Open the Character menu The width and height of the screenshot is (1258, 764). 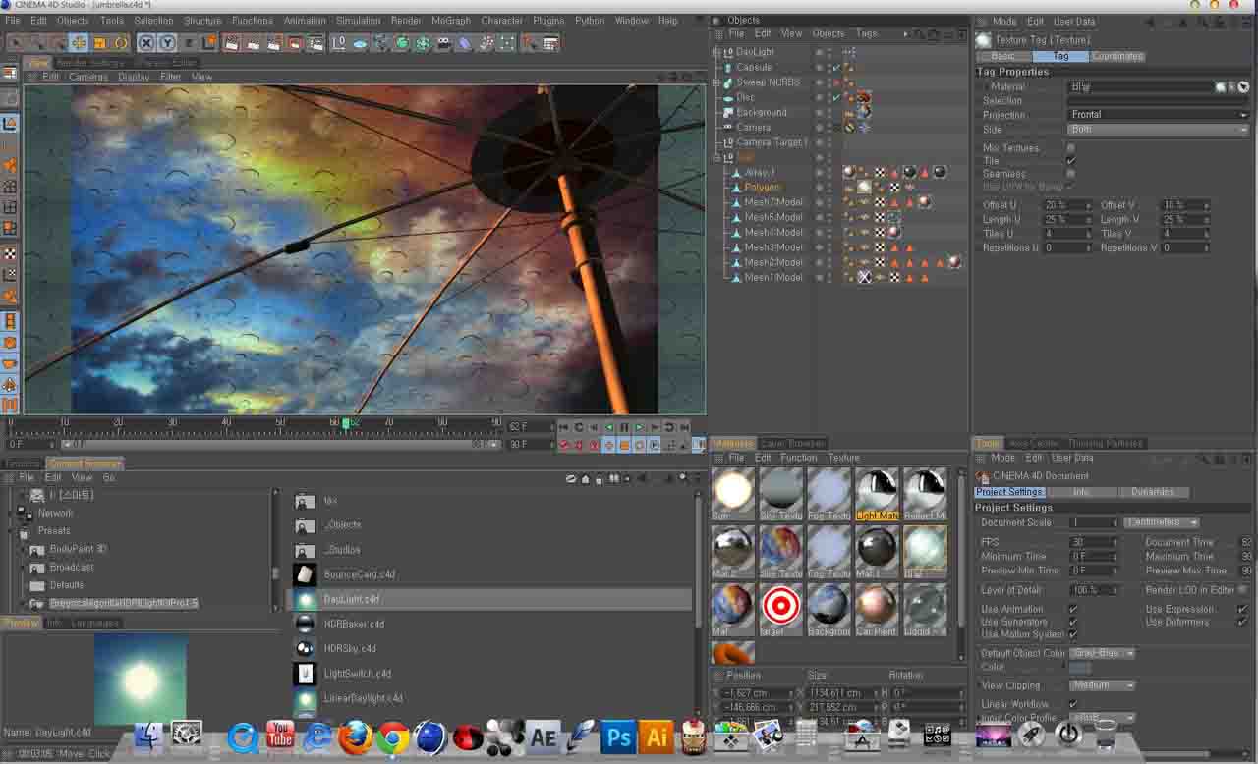click(502, 20)
